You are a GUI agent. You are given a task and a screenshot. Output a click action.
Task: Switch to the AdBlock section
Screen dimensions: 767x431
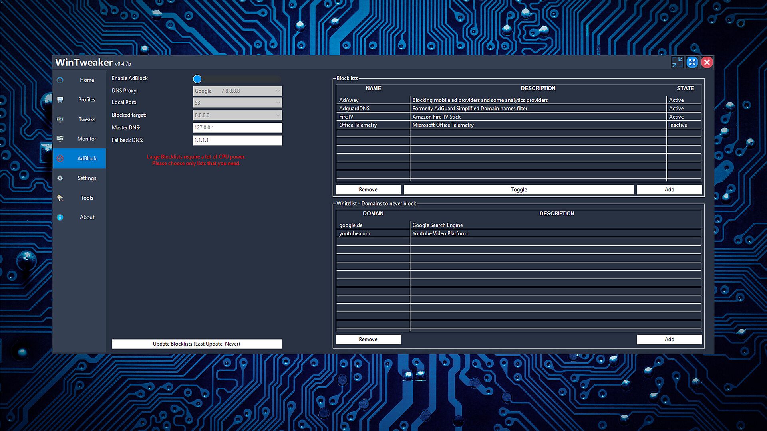(x=87, y=158)
